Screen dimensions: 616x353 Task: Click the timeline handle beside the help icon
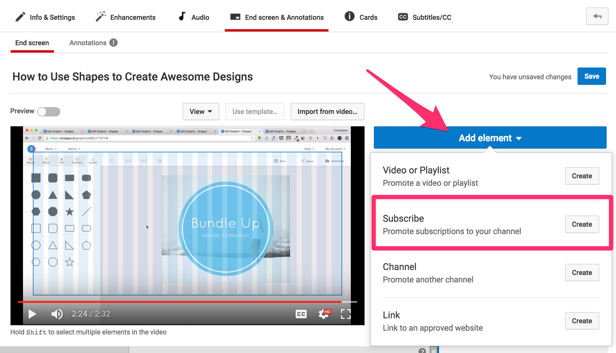point(434,350)
